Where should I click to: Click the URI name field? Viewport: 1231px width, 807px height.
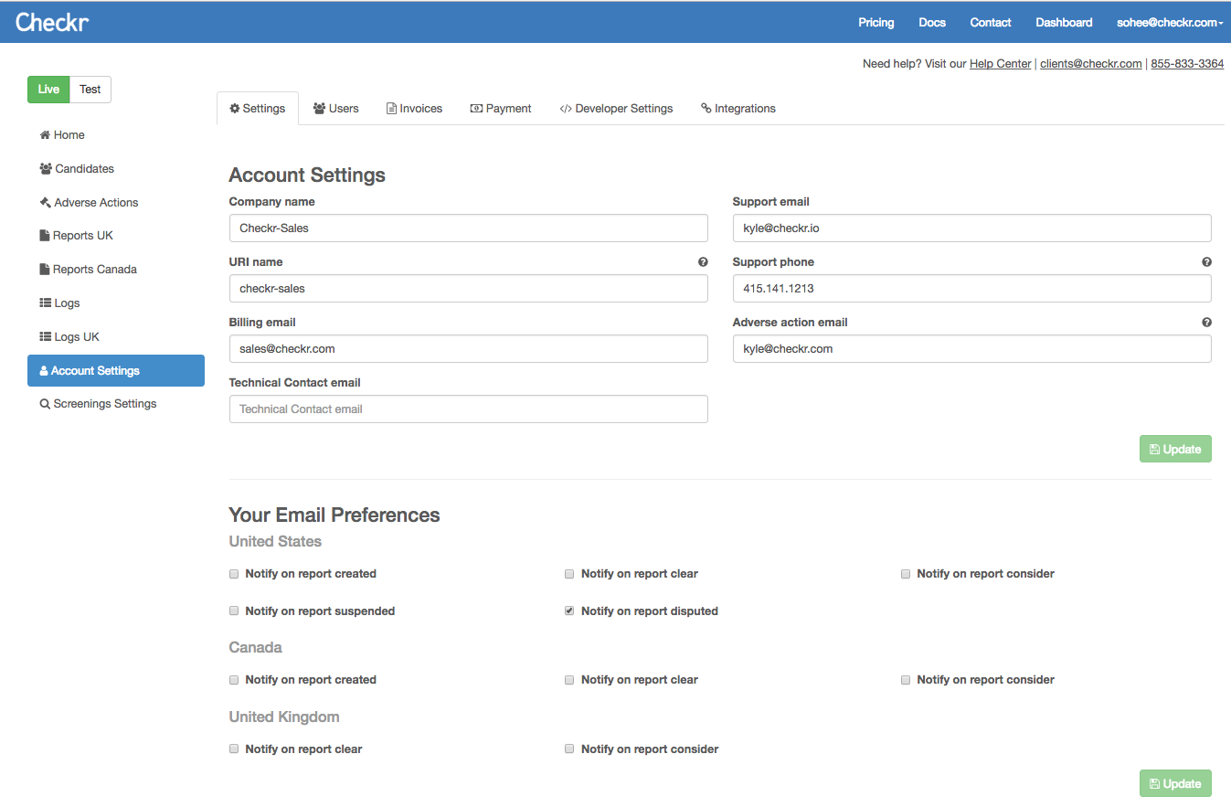468,289
